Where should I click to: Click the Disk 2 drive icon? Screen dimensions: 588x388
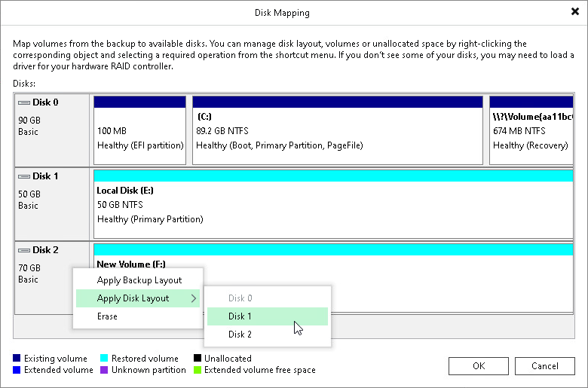click(x=24, y=250)
